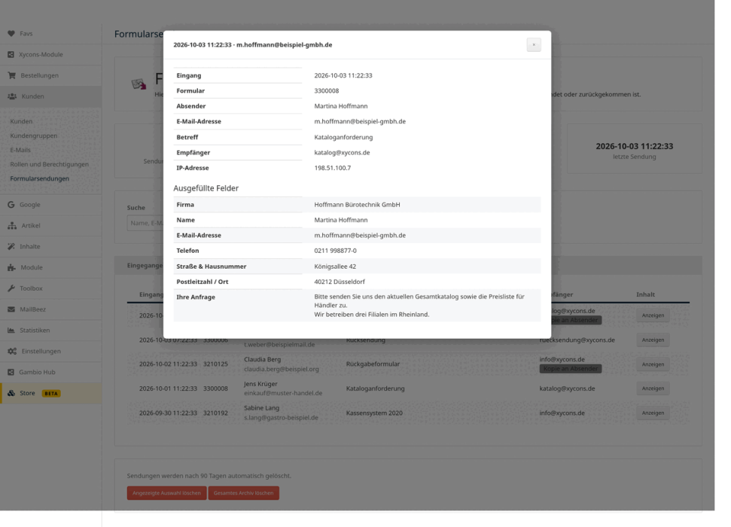Click the shopping cart icon for Bestellungen
The image size is (731, 527).
click(11, 75)
